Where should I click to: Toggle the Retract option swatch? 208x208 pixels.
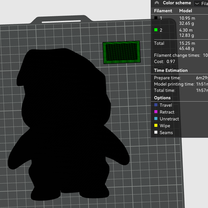[x=156, y=112]
